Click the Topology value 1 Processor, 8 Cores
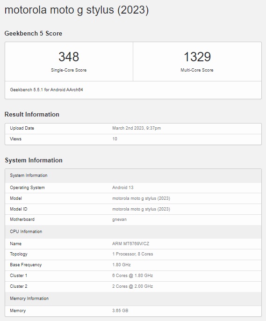The image size is (266, 321). pyautogui.click(x=132, y=254)
